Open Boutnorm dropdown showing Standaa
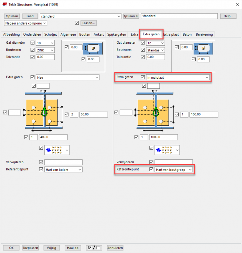 click(x=155, y=50)
